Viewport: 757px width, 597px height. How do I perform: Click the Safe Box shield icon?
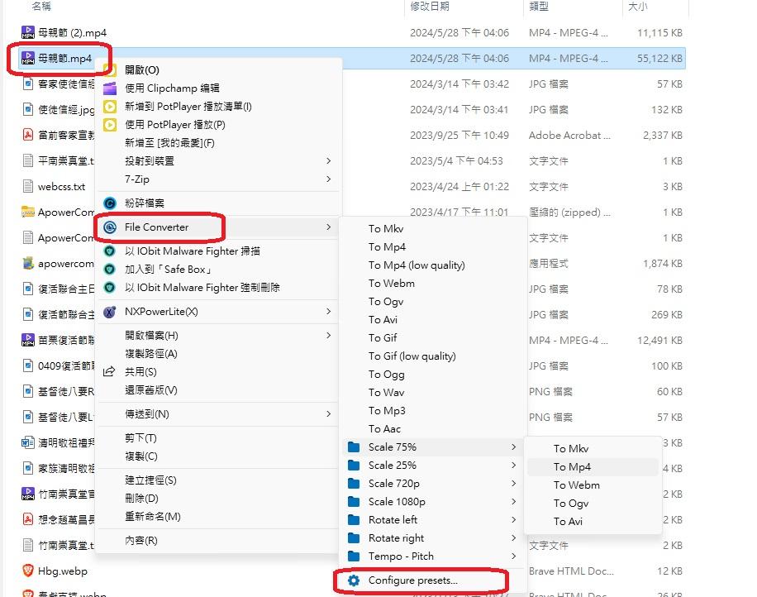click(110, 270)
